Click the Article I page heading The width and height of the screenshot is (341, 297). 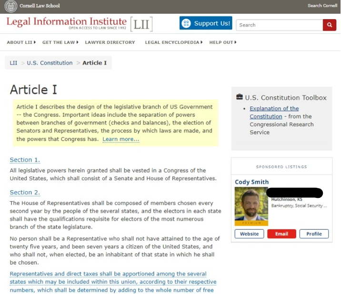click(33, 90)
